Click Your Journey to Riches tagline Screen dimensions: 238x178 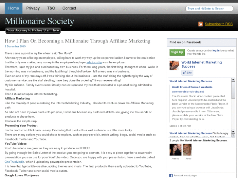coord(33,30)
